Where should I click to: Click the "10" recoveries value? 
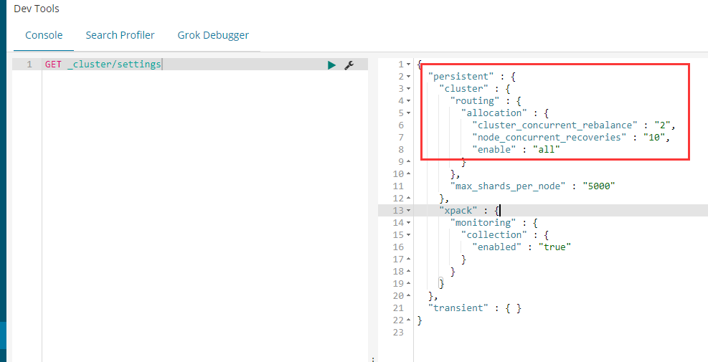(x=654, y=137)
